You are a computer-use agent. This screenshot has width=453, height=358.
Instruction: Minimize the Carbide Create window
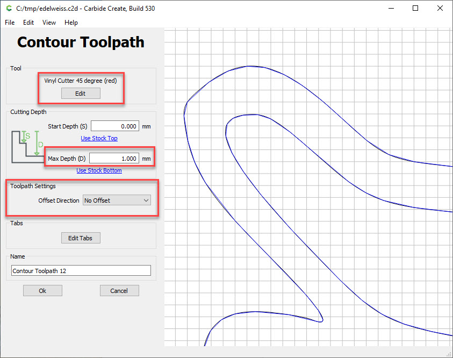pyautogui.click(x=390, y=9)
